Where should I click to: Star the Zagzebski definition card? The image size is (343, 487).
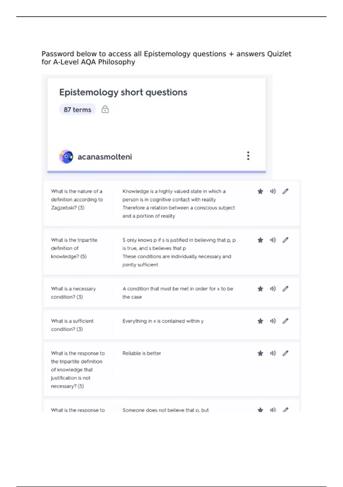(260, 191)
